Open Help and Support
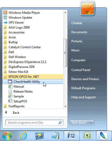Viewport: 112px width, 141px height. [83, 97]
